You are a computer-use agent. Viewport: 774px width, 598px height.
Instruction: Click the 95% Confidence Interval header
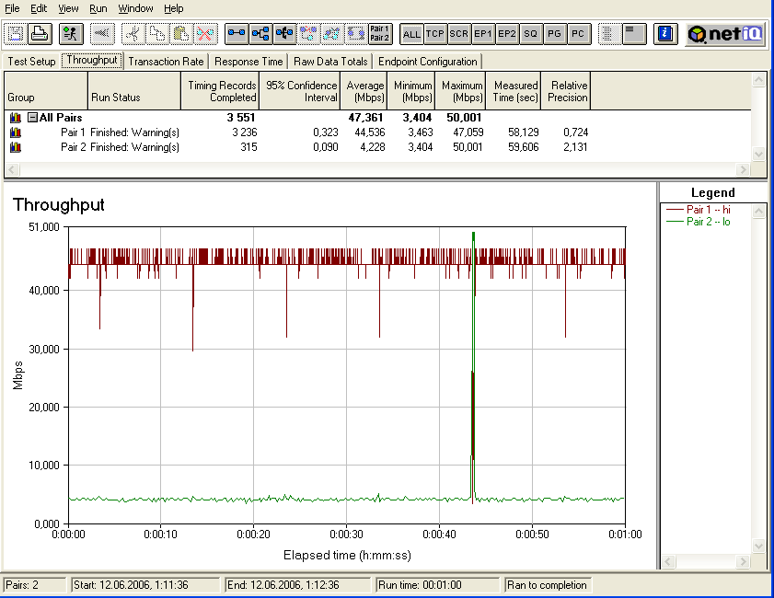[299, 91]
